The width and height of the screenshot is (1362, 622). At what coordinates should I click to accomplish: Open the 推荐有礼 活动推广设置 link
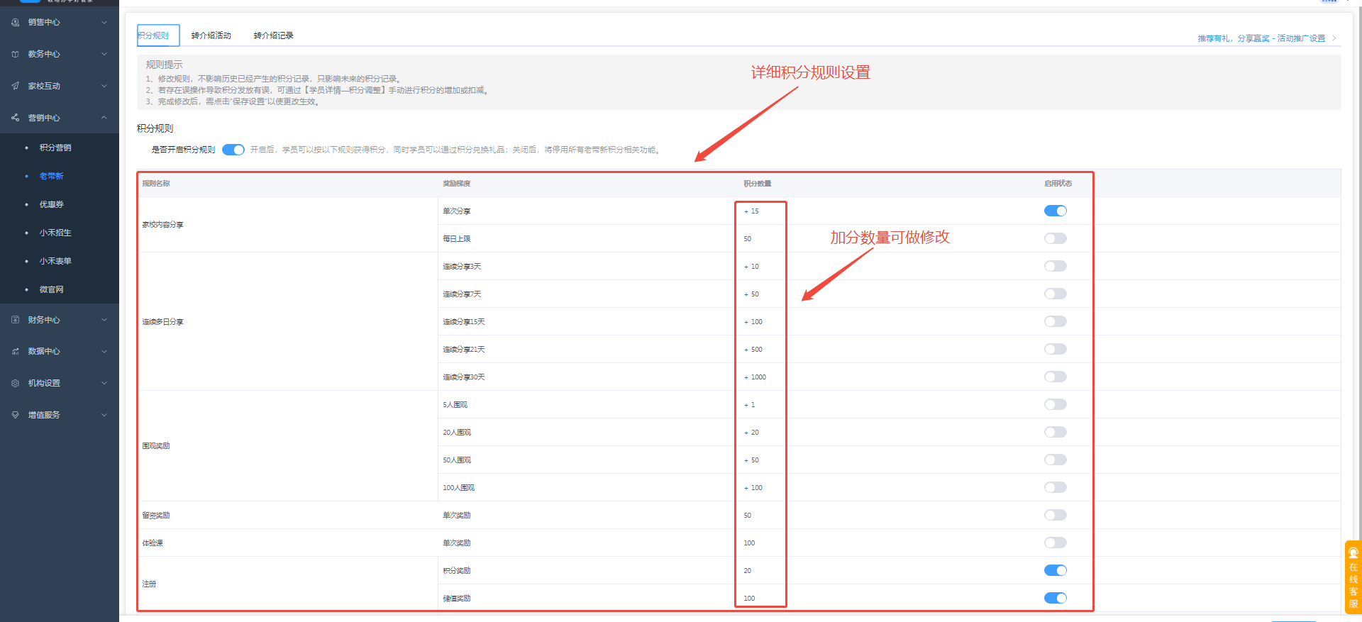[x=1261, y=38]
